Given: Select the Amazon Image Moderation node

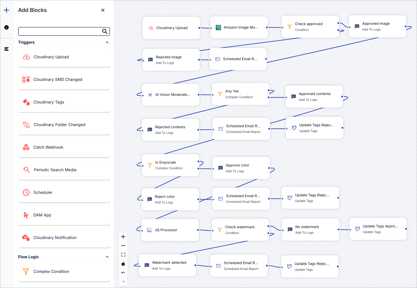Looking at the screenshot, I should (239, 27).
